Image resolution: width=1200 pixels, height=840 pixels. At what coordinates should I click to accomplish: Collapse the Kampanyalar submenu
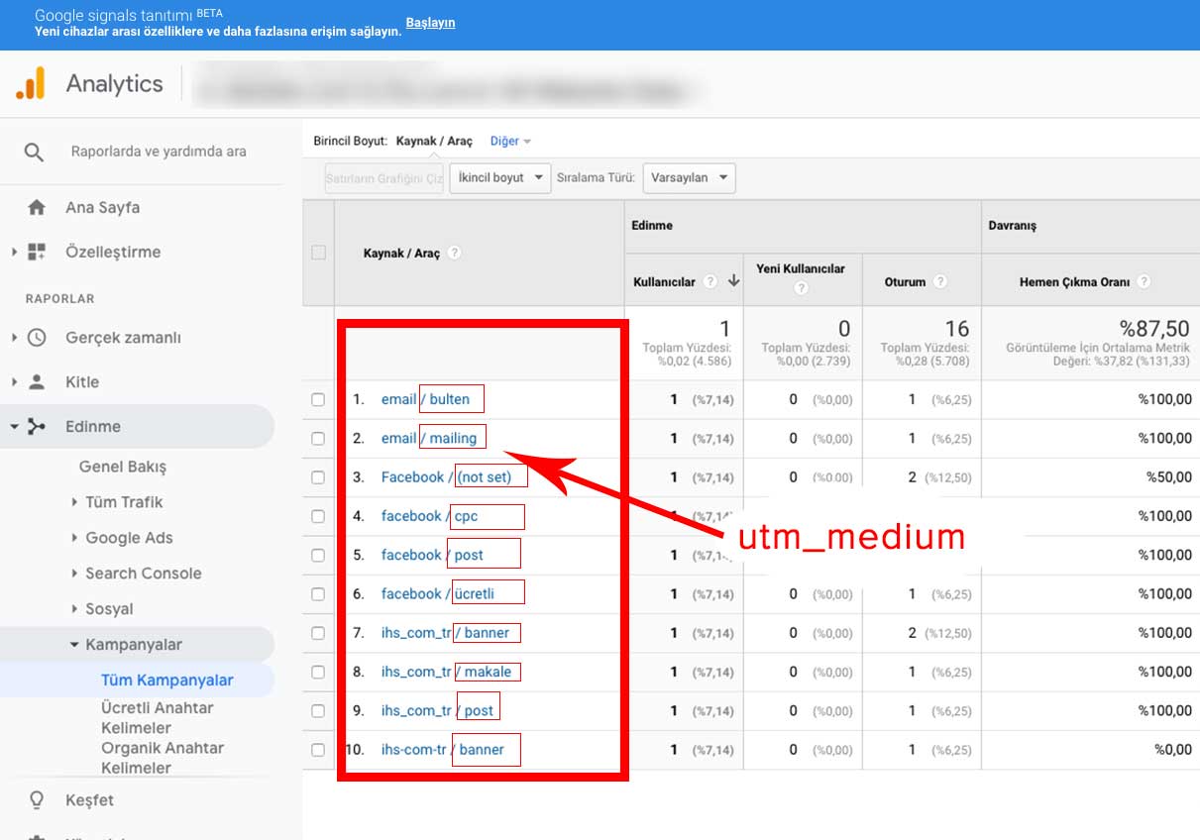74,645
